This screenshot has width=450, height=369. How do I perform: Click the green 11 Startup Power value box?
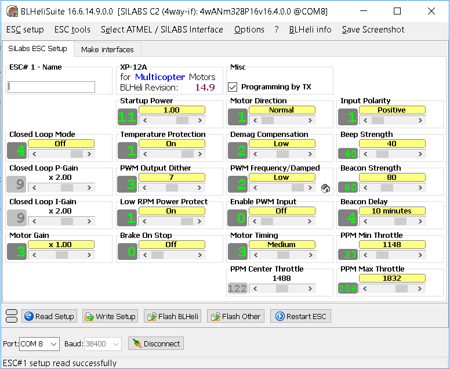click(127, 117)
